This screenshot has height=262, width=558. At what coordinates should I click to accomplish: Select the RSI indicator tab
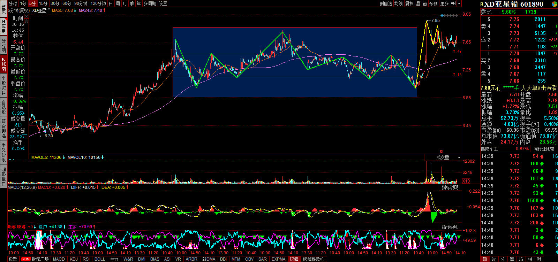click(x=86, y=259)
